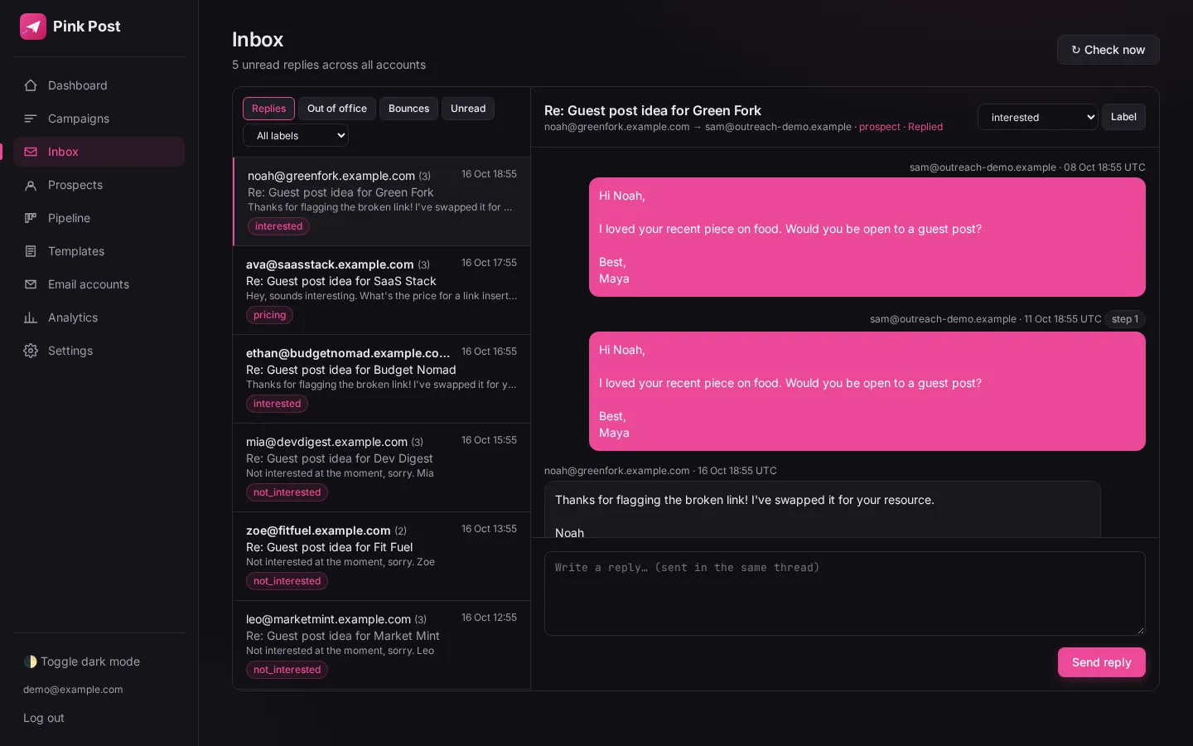Click the Inbox page heading
Viewport: 1193px width, 746px height.
click(x=258, y=40)
